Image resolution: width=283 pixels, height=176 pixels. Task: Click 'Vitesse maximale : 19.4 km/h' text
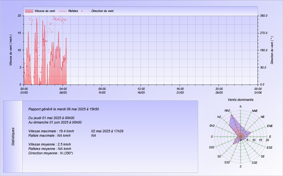[51, 131]
